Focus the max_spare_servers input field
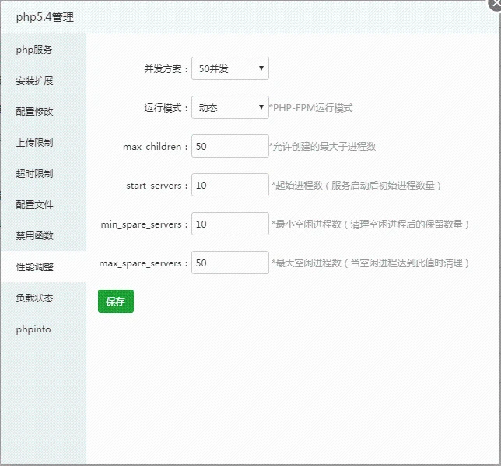This screenshot has height=466, width=501. click(230, 263)
